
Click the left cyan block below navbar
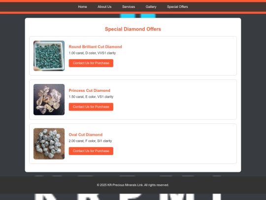coord(128,16)
